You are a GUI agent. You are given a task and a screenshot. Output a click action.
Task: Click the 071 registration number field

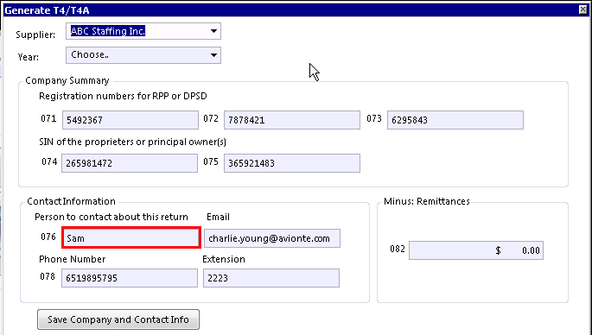tap(130, 120)
